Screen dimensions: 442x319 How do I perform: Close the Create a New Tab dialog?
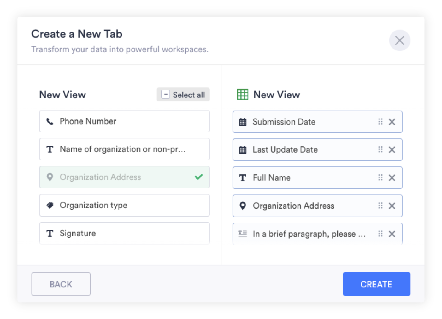click(x=399, y=40)
